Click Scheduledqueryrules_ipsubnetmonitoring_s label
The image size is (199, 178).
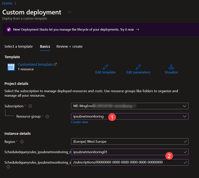[38, 162]
